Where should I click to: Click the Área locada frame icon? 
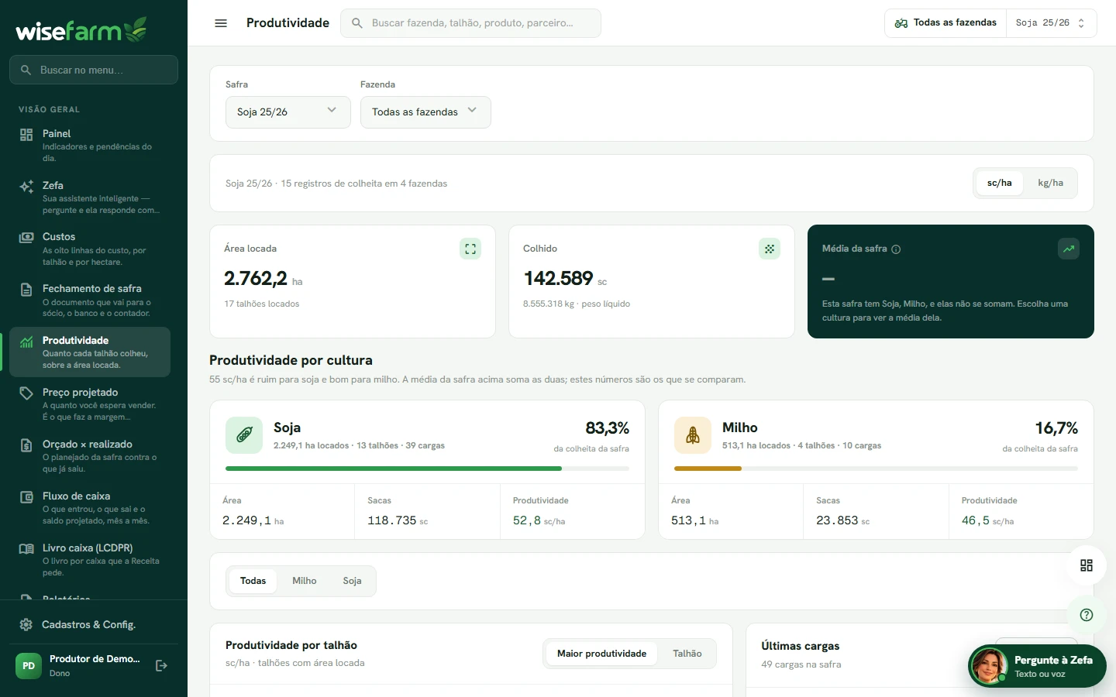click(x=470, y=249)
